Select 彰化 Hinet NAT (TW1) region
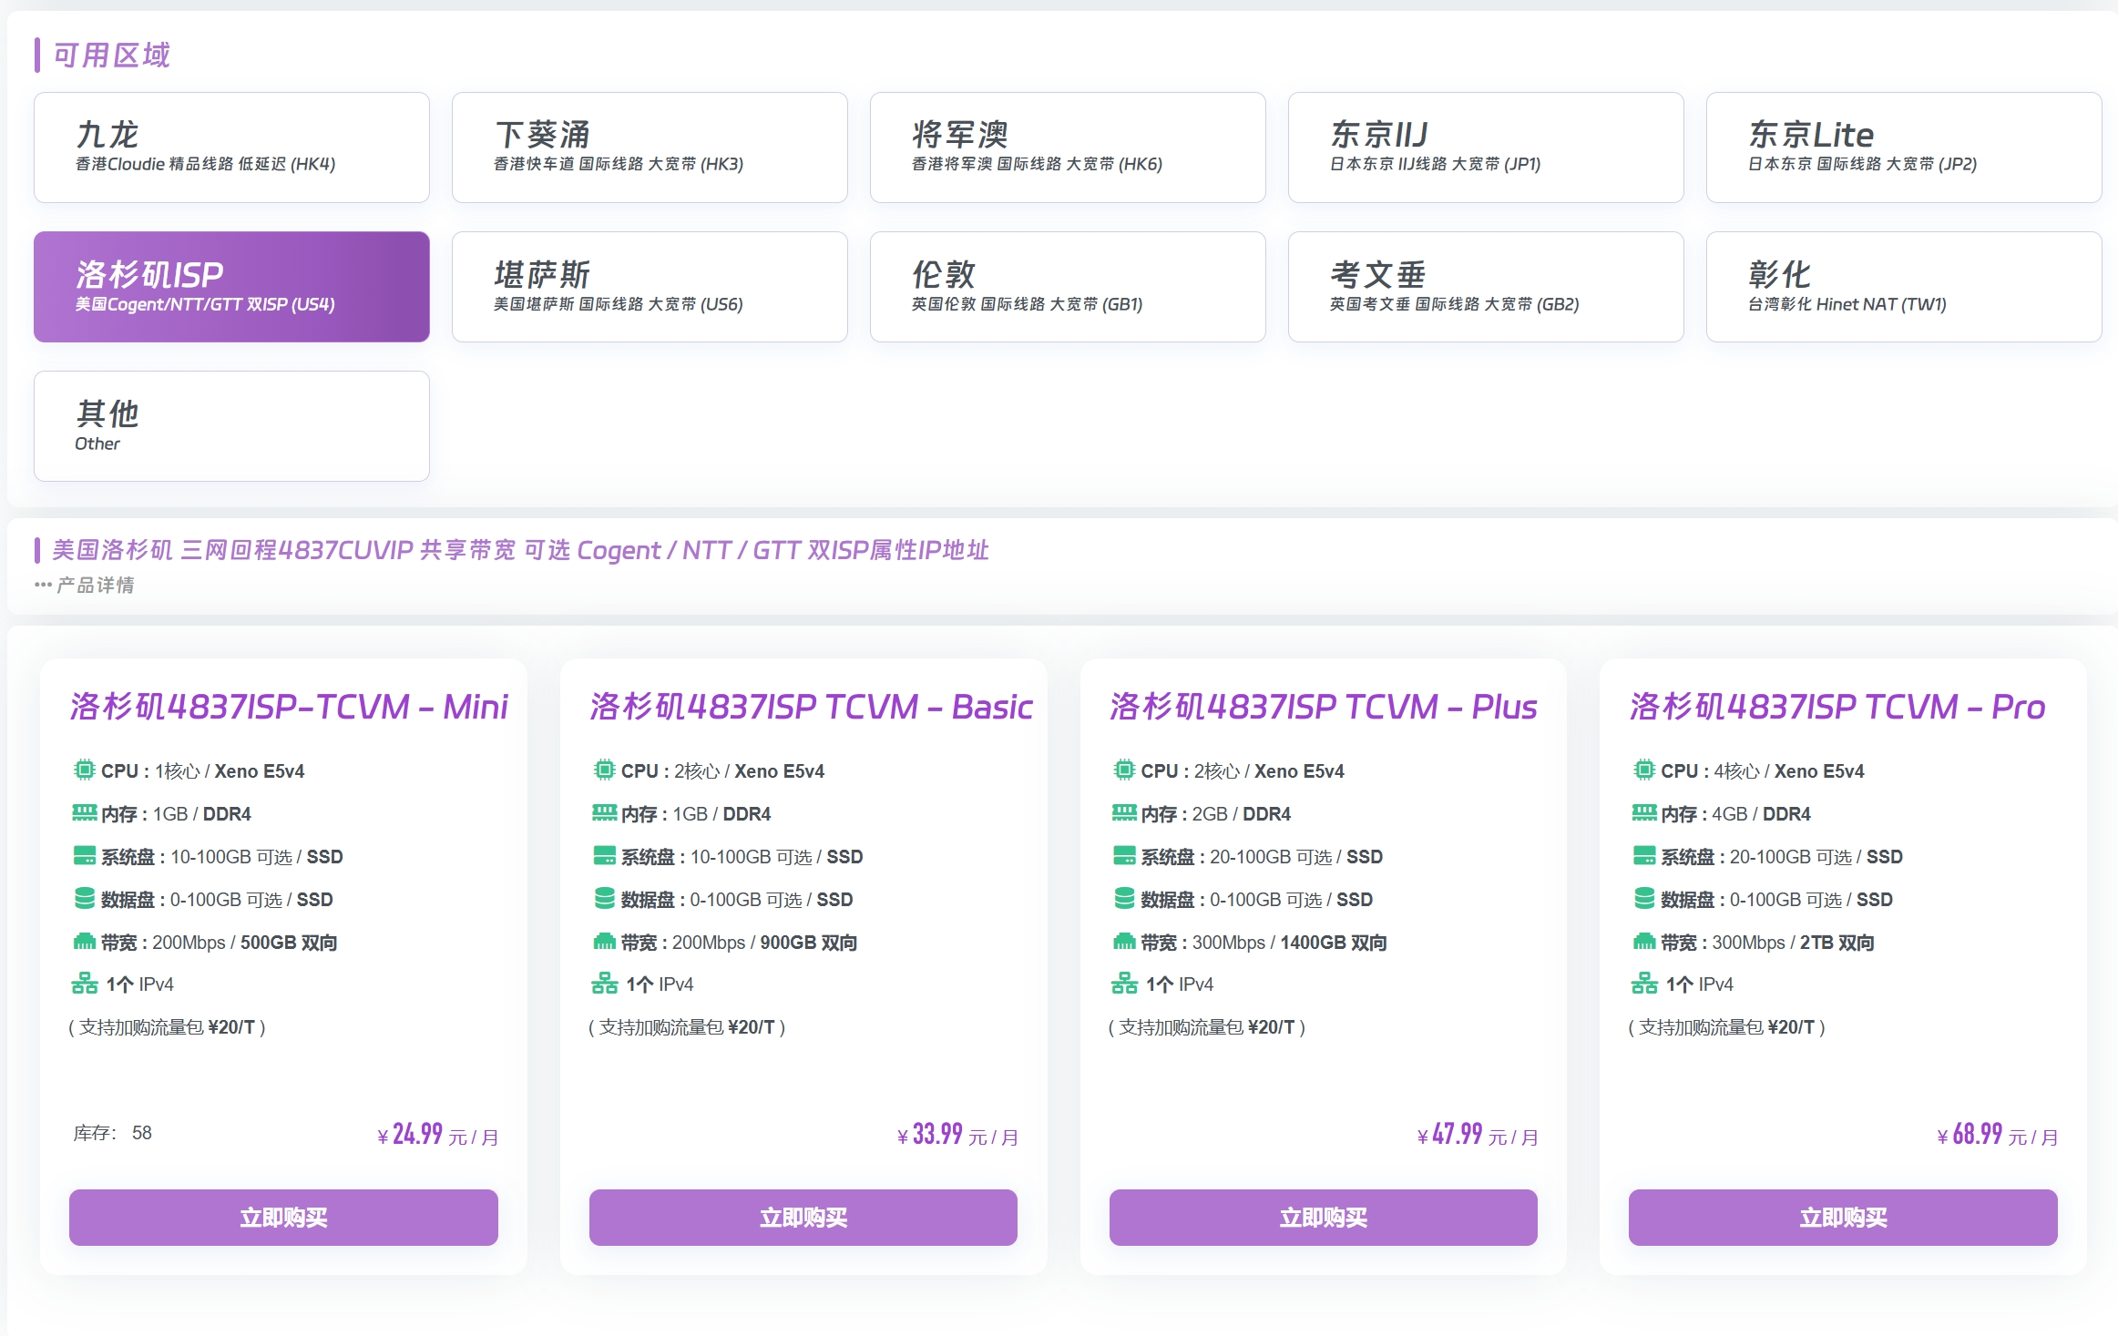This screenshot has width=2118, height=1336. click(1903, 287)
